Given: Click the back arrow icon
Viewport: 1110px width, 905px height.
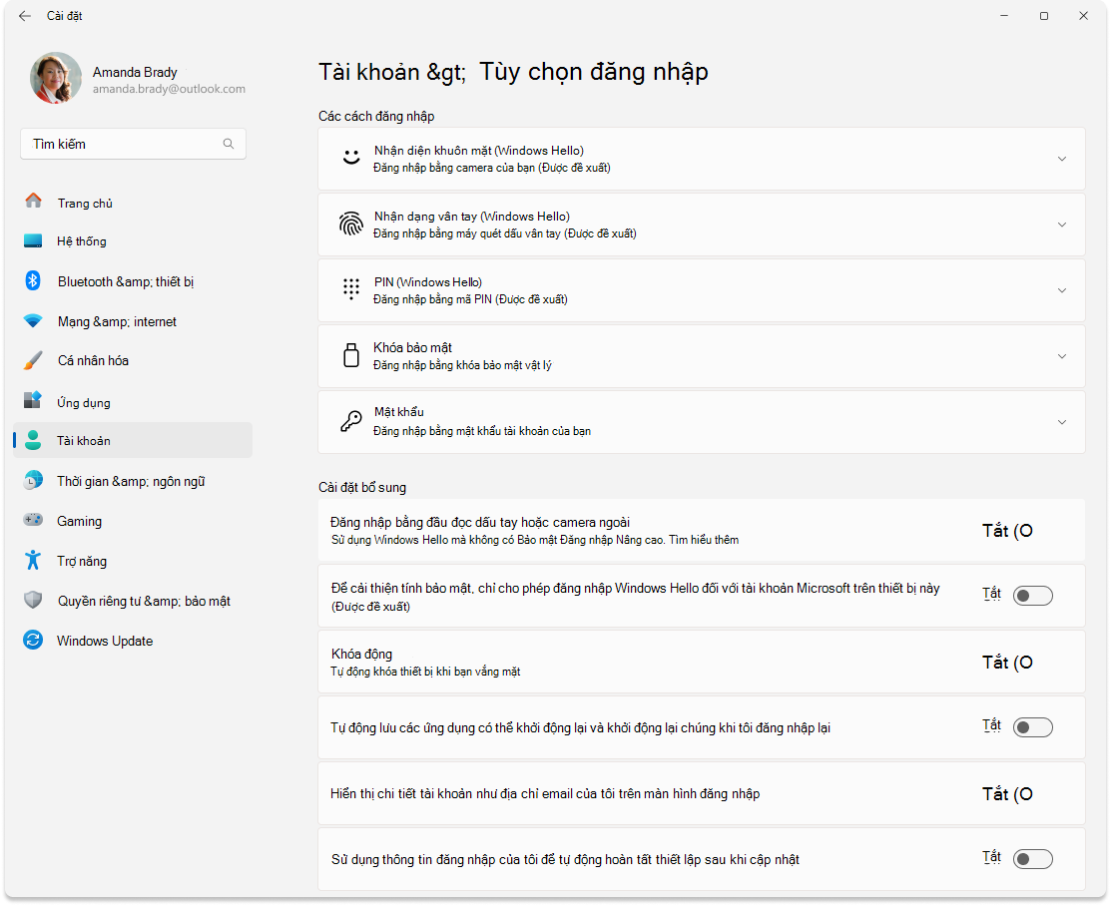Looking at the screenshot, I should point(25,16).
